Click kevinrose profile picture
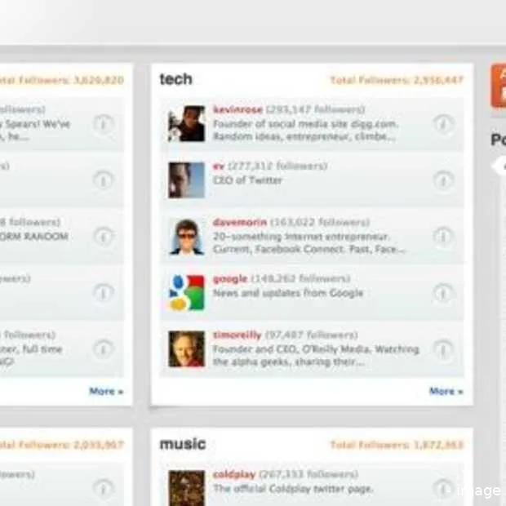Viewport: 506px width, 506px height. [186, 124]
